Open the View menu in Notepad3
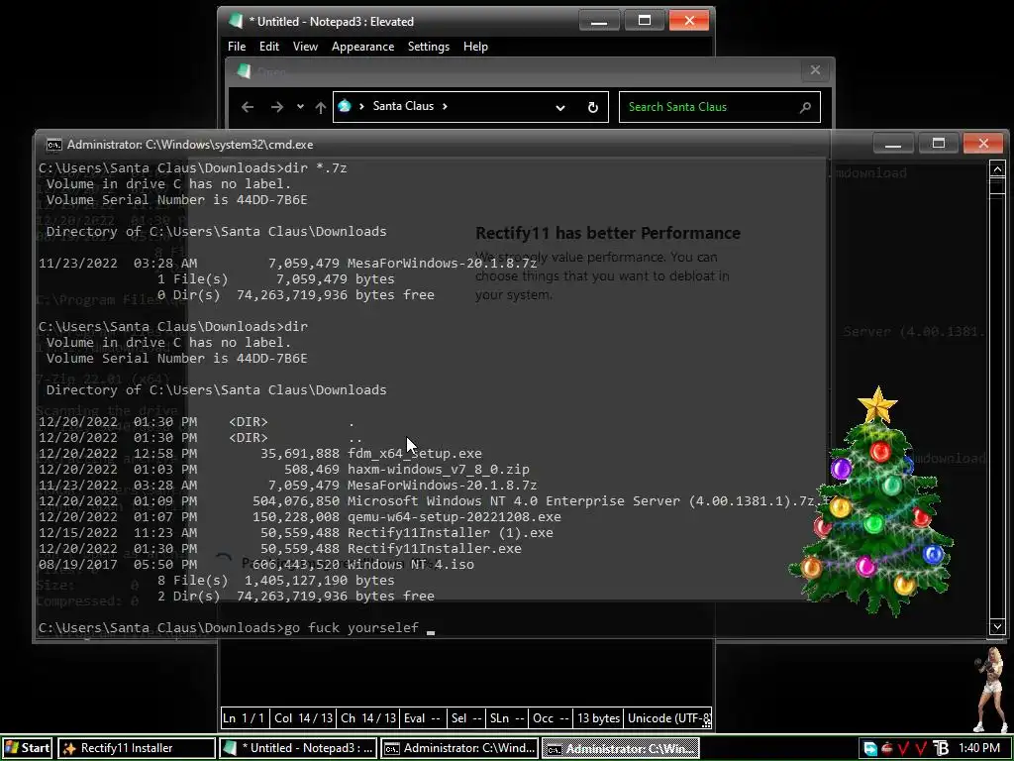 [305, 47]
